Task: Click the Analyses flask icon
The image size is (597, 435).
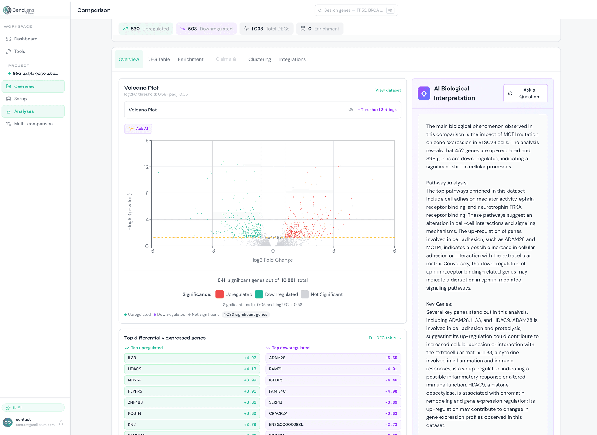Action: [9, 111]
